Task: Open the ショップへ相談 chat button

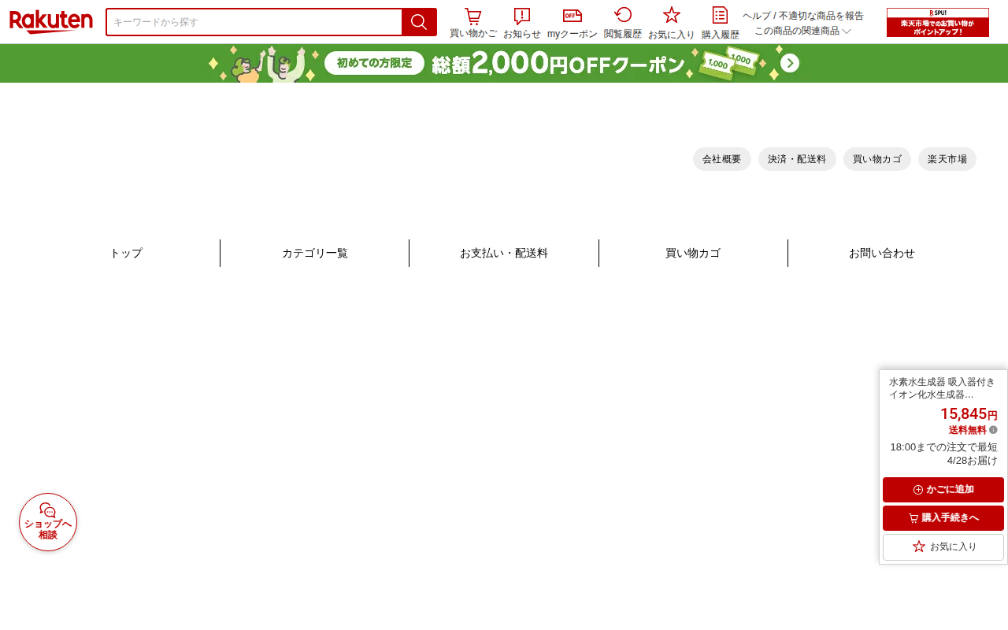Action: [x=48, y=522]
